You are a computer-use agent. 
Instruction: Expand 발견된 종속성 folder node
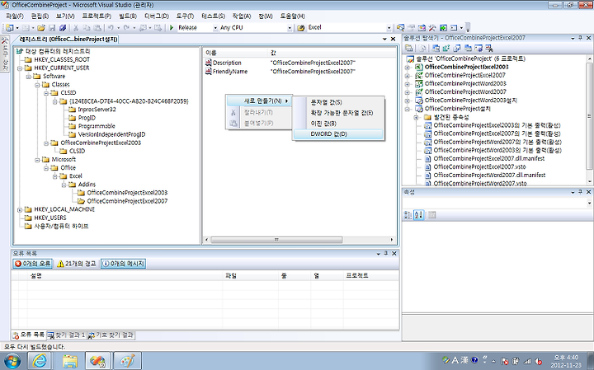[x=416, y=117]
